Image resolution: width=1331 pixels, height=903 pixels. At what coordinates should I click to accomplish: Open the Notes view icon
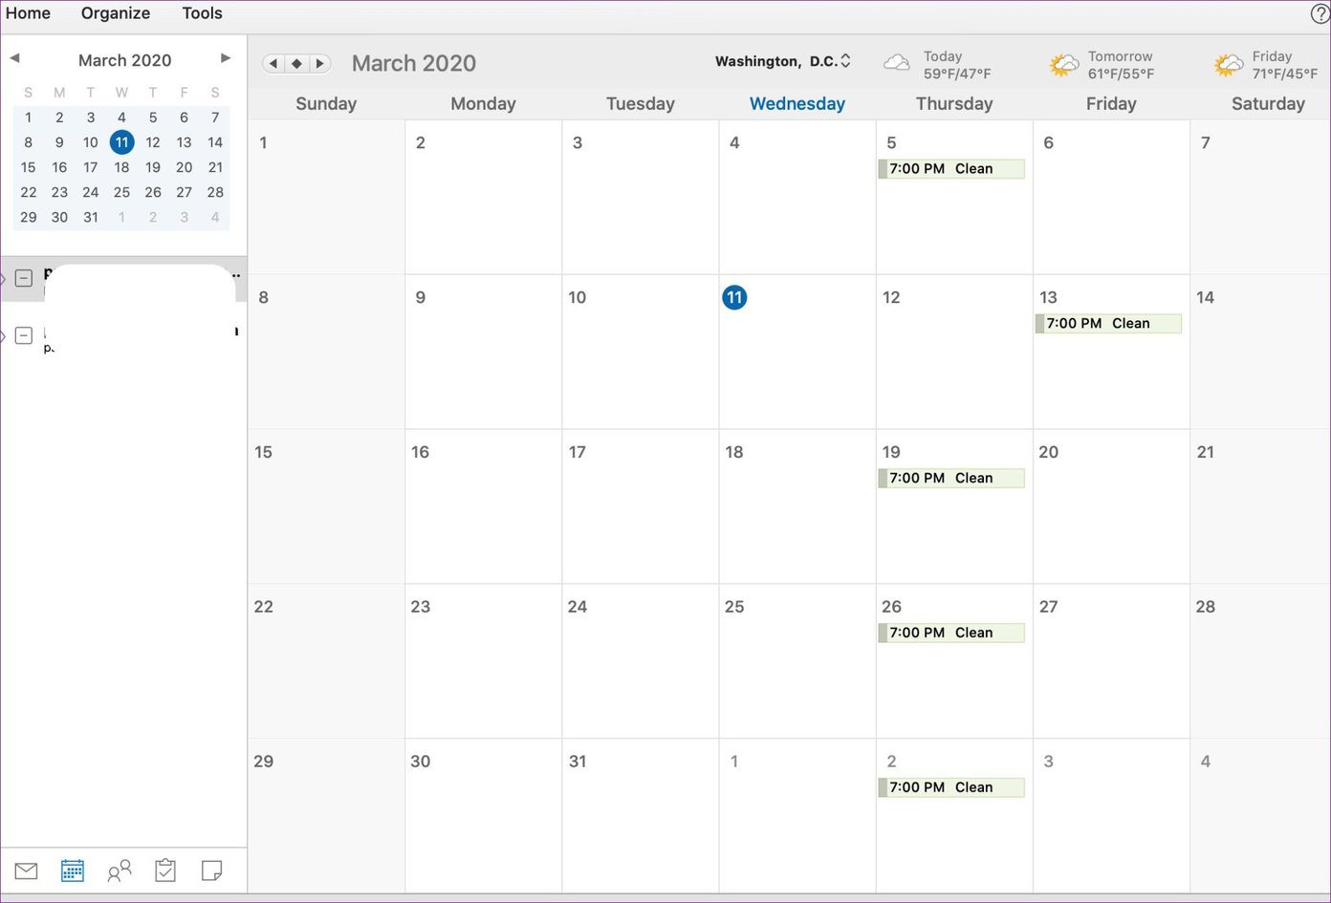tap(212, 871)
